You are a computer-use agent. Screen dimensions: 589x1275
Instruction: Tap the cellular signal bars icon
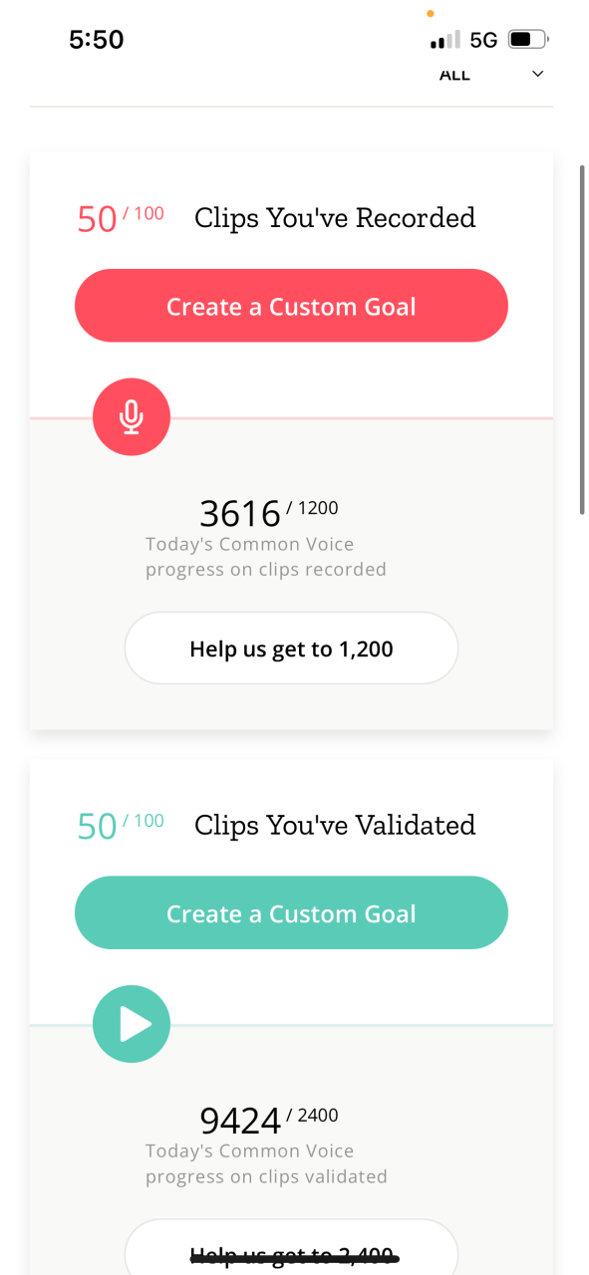coord(445,41)
